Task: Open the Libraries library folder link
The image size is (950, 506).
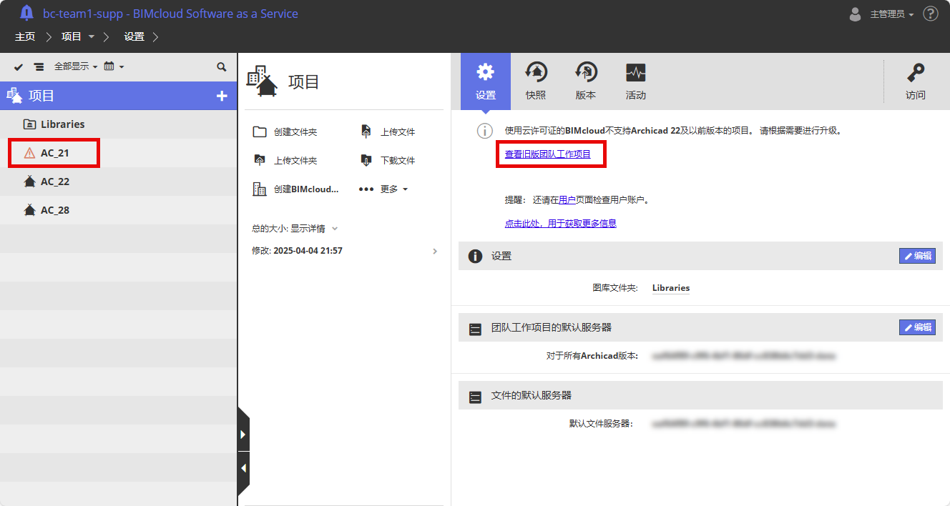Action: 671,288
